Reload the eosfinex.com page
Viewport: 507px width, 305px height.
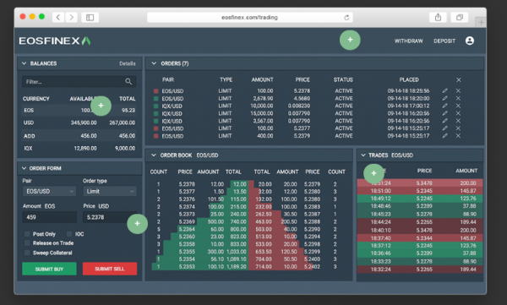tap(346, 18)
